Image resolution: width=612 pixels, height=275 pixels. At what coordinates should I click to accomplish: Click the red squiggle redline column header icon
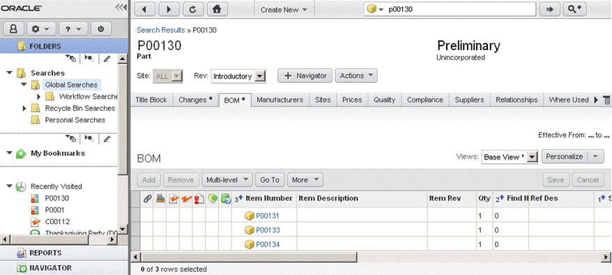[187, 198]
